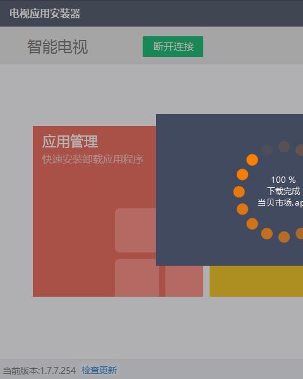Click the faded gray dot at spinner's top
303x379 pixels.
(284, 147)
